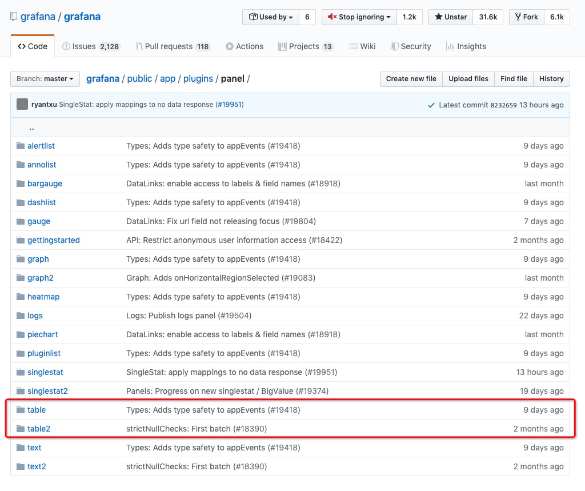This screenshot has height=491, width=585.
Task: Click the Projects board icon
Action: 282,46
